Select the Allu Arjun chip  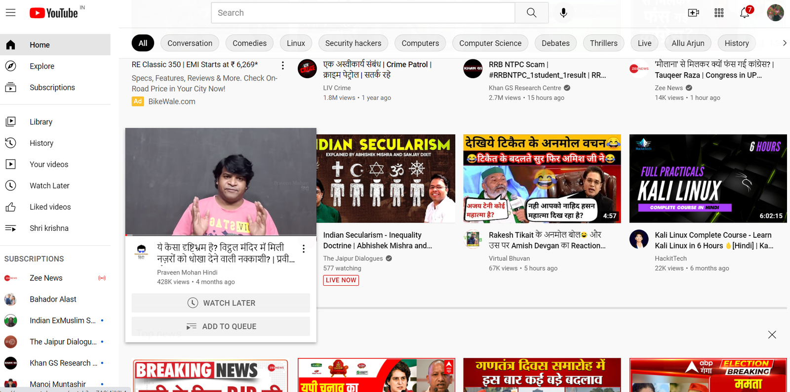688,43
